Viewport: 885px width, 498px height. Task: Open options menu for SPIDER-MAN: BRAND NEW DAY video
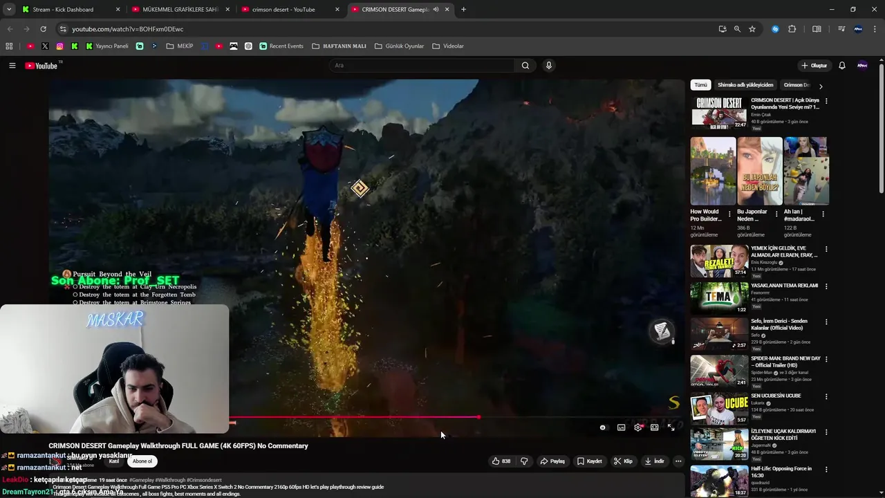[826, 360]
